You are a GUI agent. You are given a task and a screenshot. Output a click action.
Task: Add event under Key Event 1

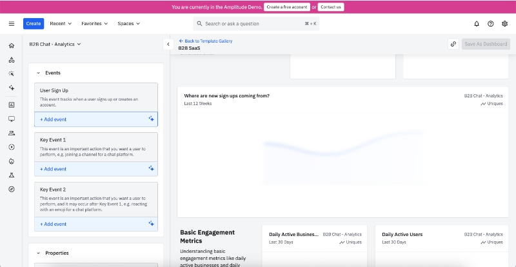point(95,169)
